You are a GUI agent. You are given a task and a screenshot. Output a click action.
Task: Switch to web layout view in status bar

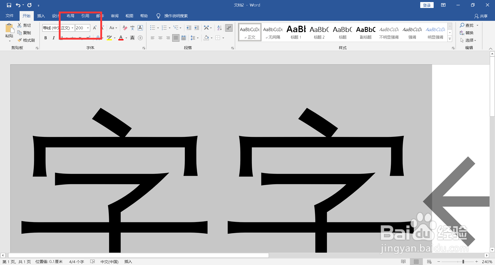pyautogui.click(x=429, y=262)
